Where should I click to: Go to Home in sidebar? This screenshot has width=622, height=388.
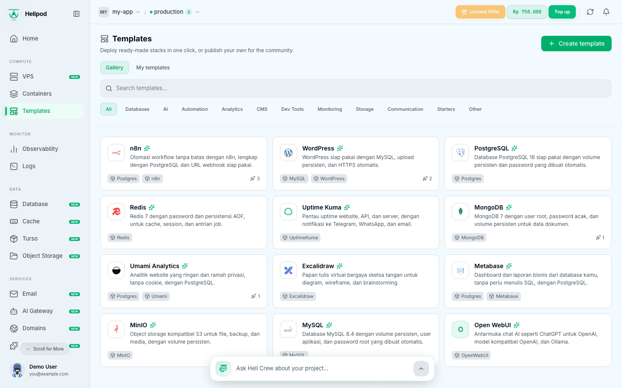pyautogui.click(x=45, y=38)
